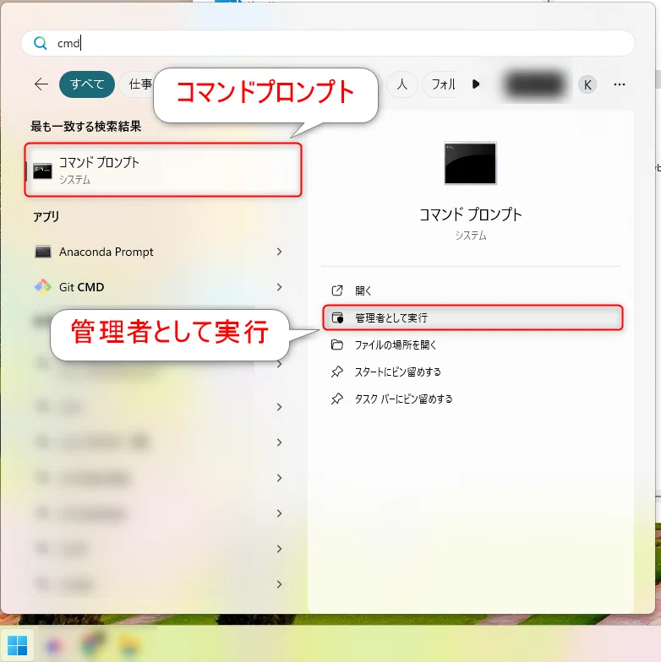Click the open external-link icon beside 開く
The image size is (661, 662).
tap(337, 290)
